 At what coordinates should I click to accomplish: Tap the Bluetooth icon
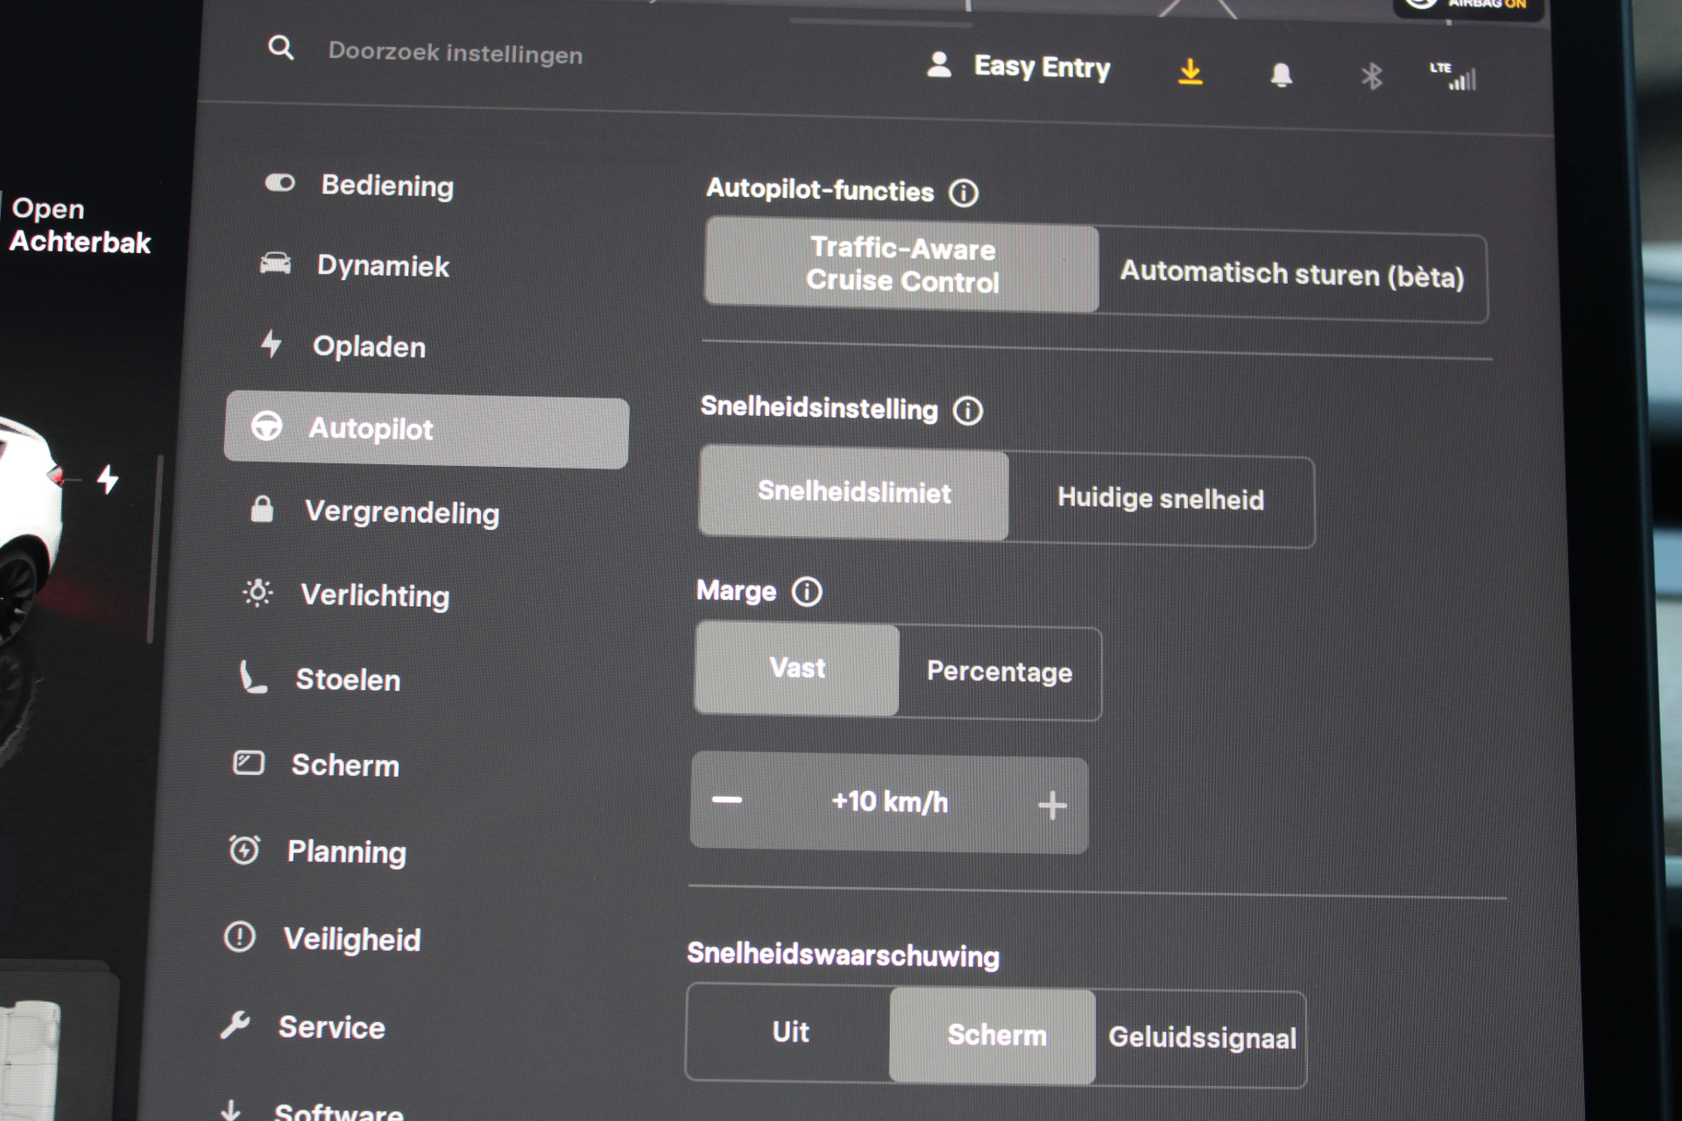point(1371,77)
